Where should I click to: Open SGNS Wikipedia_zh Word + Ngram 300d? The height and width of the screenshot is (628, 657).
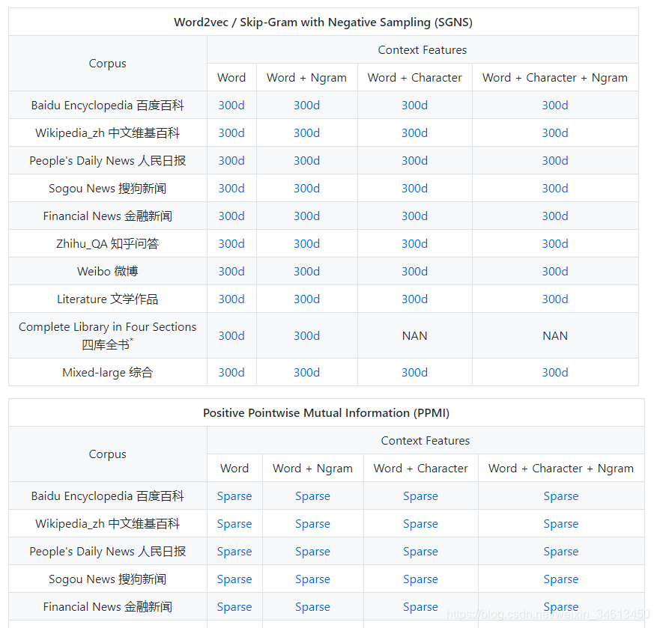[306, 132]
